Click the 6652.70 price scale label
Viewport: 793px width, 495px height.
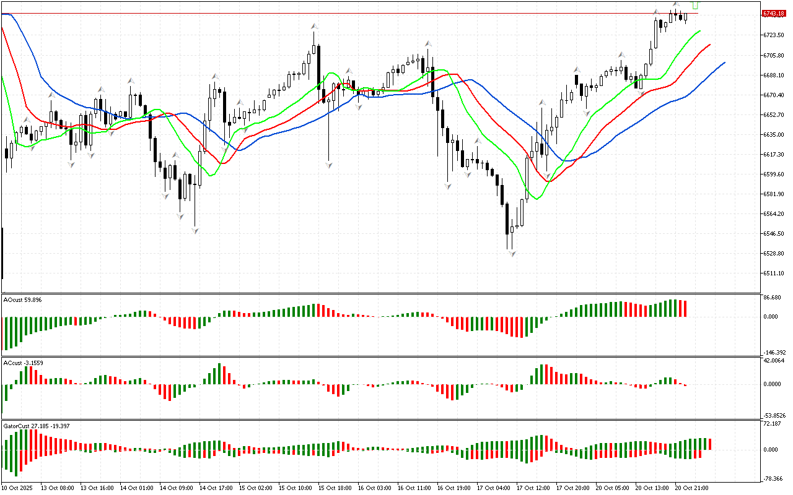(774, 115)
